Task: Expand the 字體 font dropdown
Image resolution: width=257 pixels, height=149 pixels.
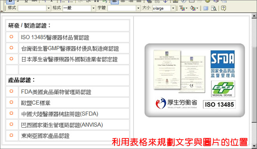Action: tap(138, 8)
